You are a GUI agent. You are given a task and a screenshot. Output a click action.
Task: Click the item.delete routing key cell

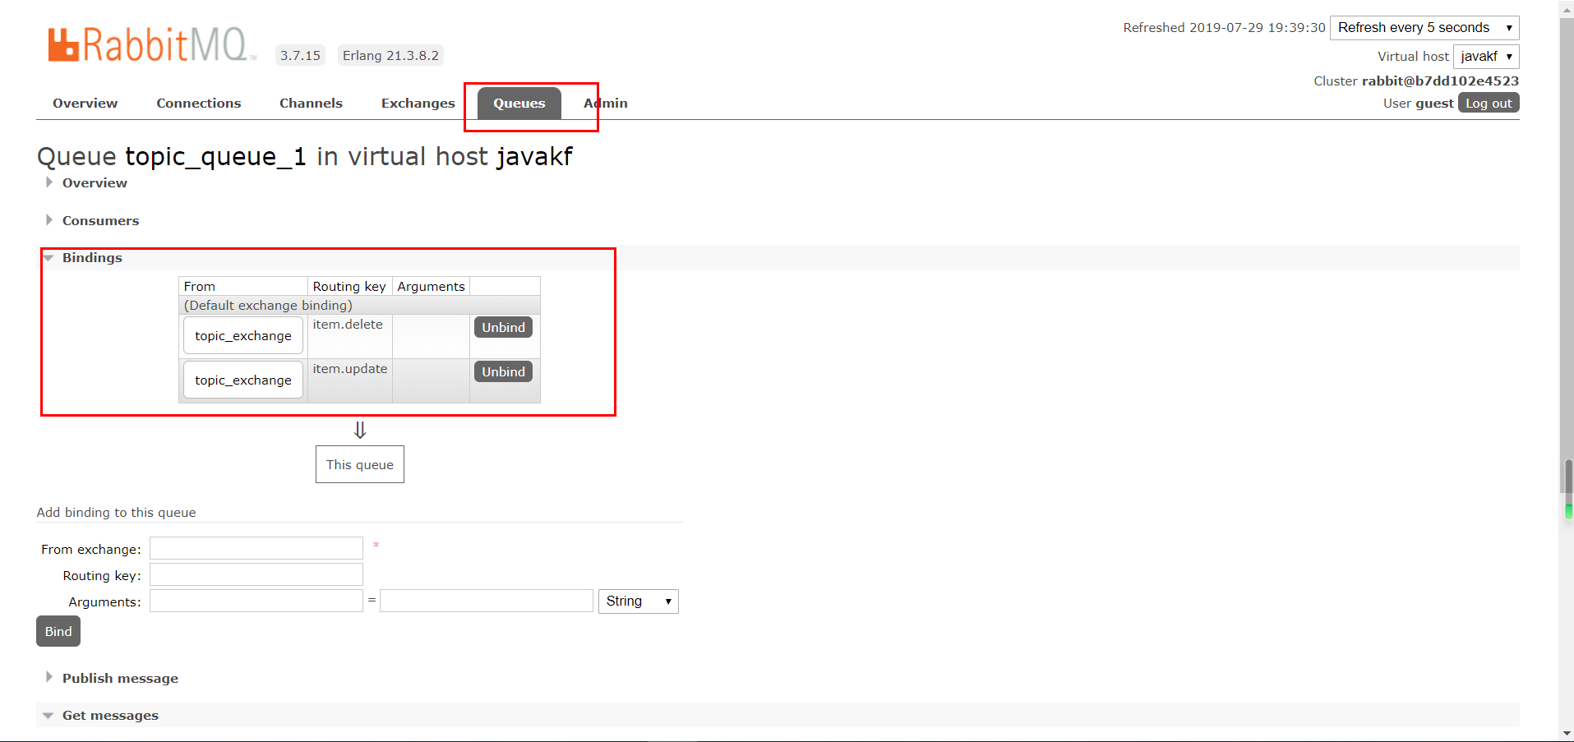click(x=349, y=336)
